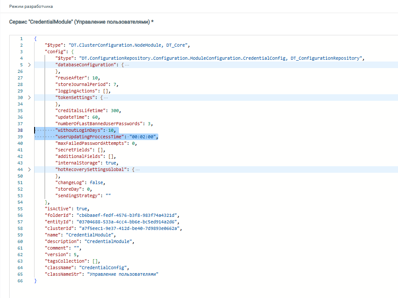Click the internalStorage true value
This screenshot has height=298, width=398.
[x=111, y=163]
